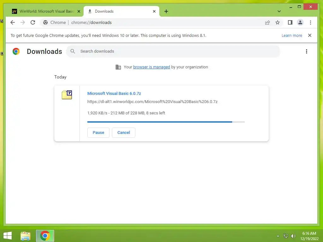Viewport: 323px width, 242px height.
Task: Click the 7z file icon of the download
Action: pyautogui.click(x=67, y=95)
